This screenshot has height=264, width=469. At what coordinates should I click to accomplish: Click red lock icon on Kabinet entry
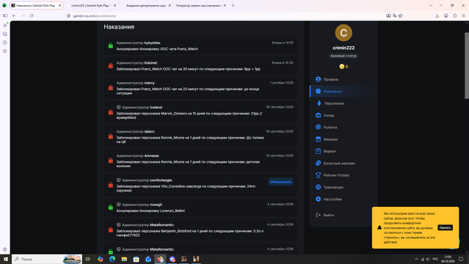111,65
